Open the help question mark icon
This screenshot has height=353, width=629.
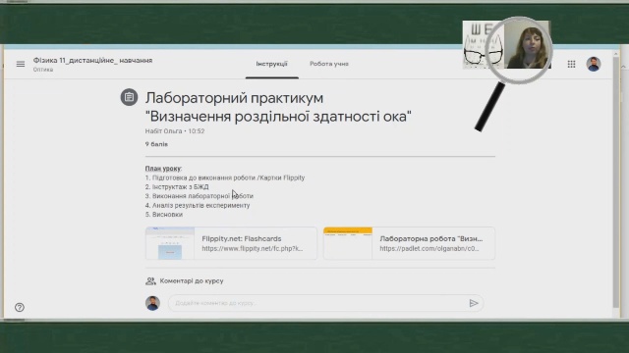coord(20,307)
